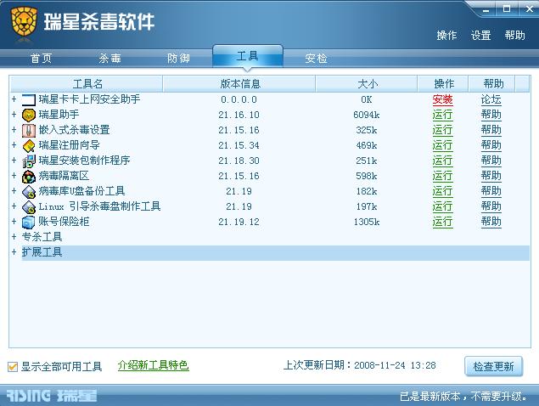Click the Linux 引导杀毒盘制作工具 icon
539x406 pixels.
point(29,206)
